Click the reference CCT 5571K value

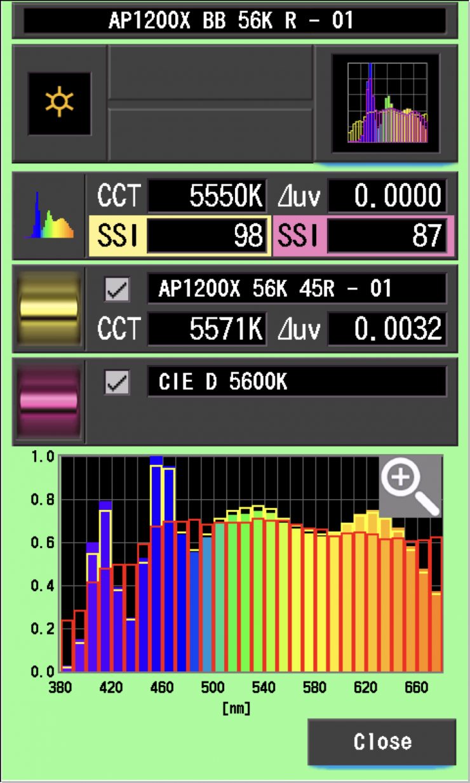[x=206, y=328]
